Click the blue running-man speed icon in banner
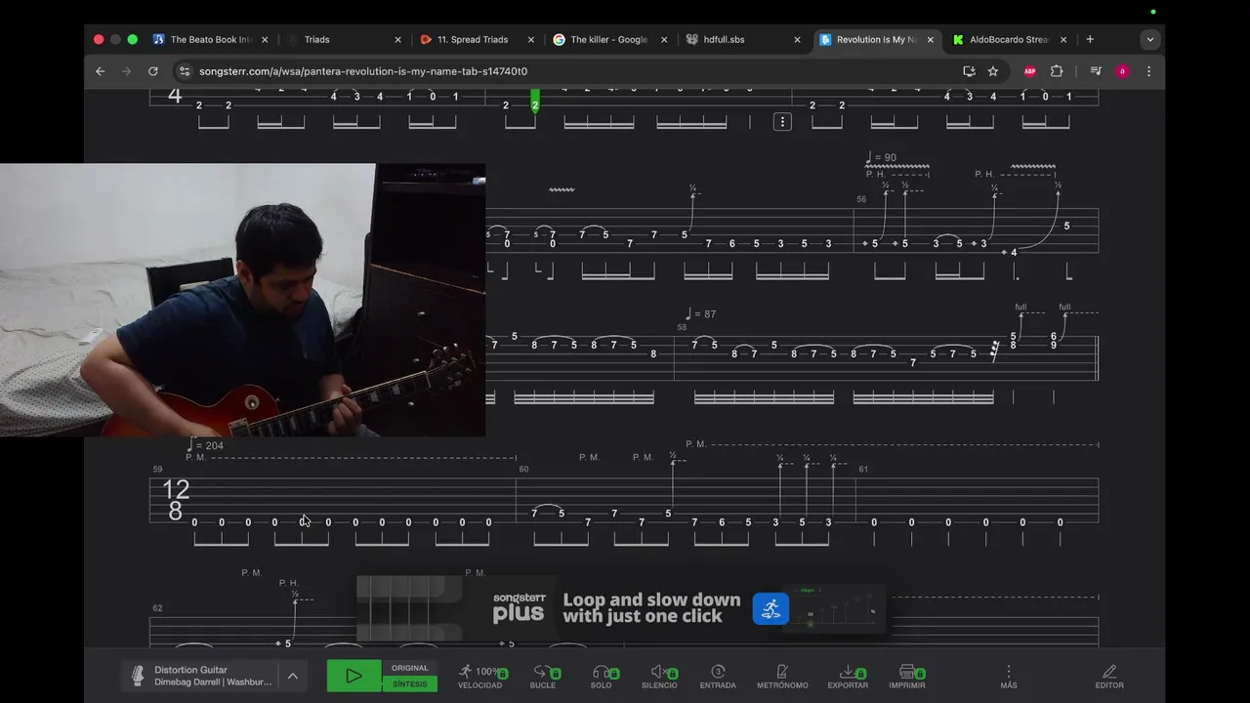 (x=771, y=609)
